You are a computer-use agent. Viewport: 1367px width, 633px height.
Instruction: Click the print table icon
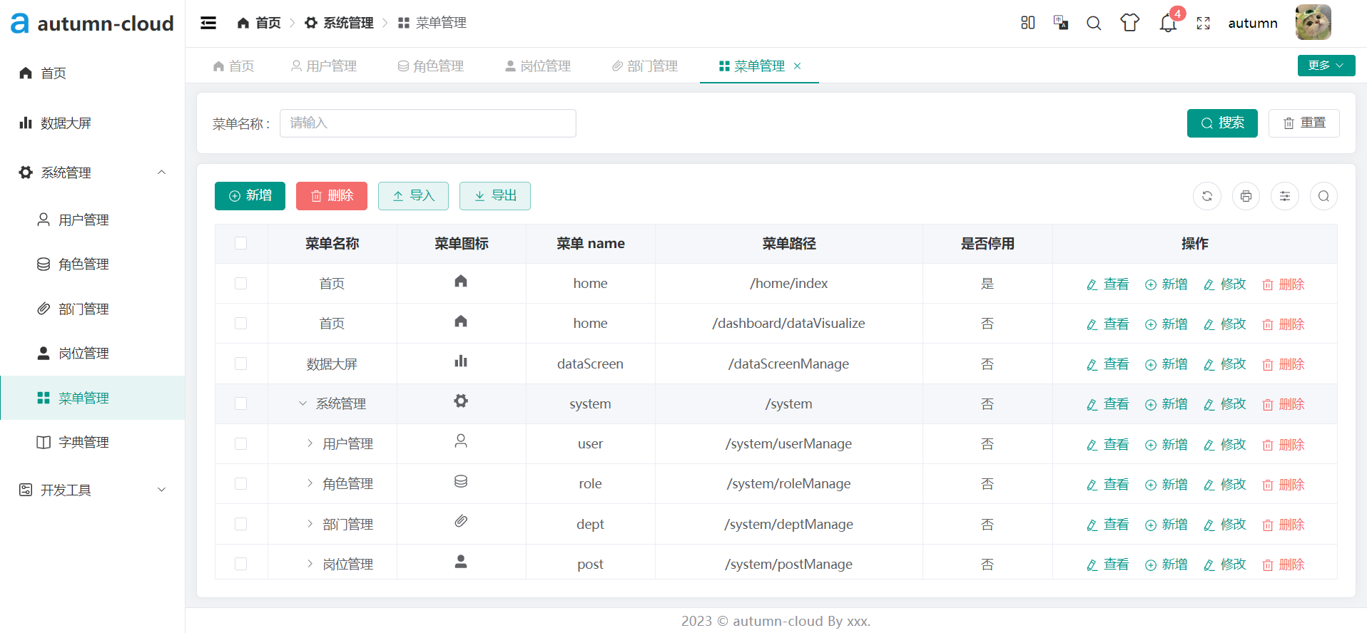1246,196
